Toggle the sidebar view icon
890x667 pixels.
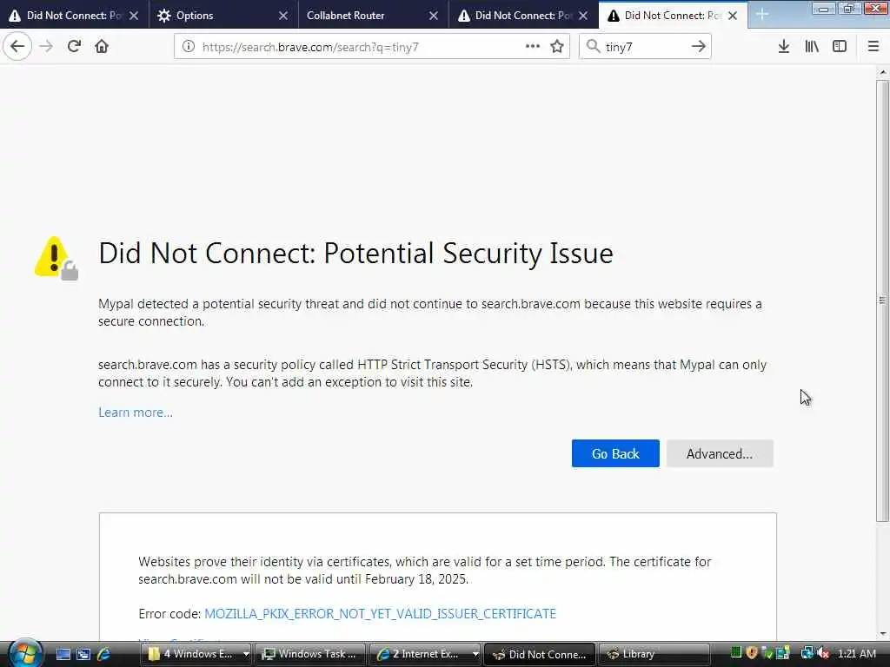coord(840,47)
